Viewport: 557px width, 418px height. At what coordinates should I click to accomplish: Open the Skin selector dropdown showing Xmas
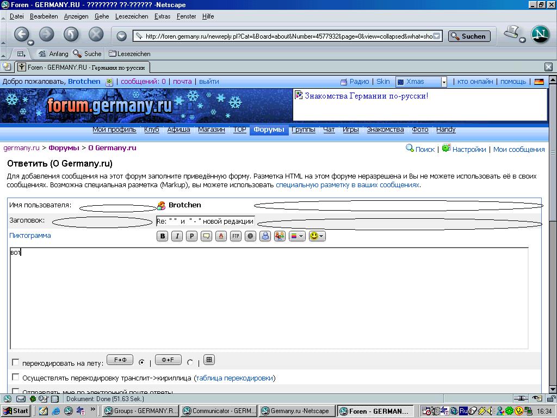421,82
